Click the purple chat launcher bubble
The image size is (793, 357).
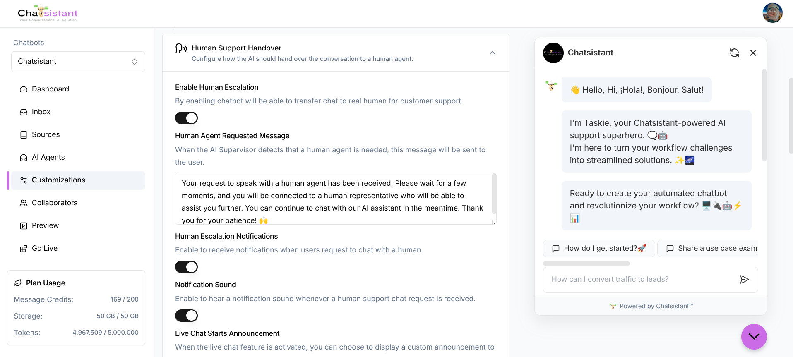pos(754,336)
